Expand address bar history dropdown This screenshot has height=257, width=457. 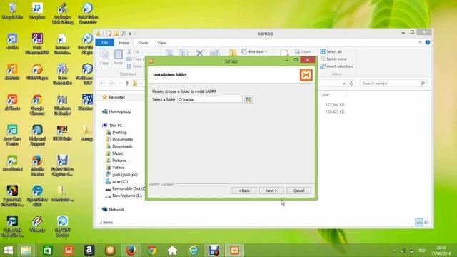click(344, 84)
